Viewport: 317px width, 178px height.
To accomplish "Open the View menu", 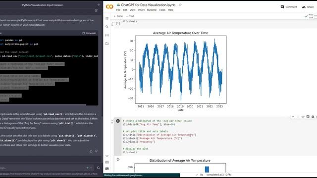I will (132, 10).
